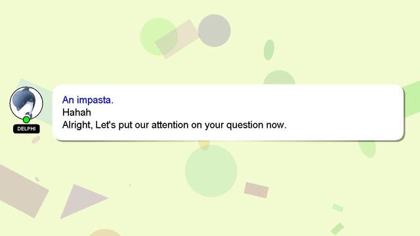
Task: Click the "Hahah" message line
Action: coord(77,112)
